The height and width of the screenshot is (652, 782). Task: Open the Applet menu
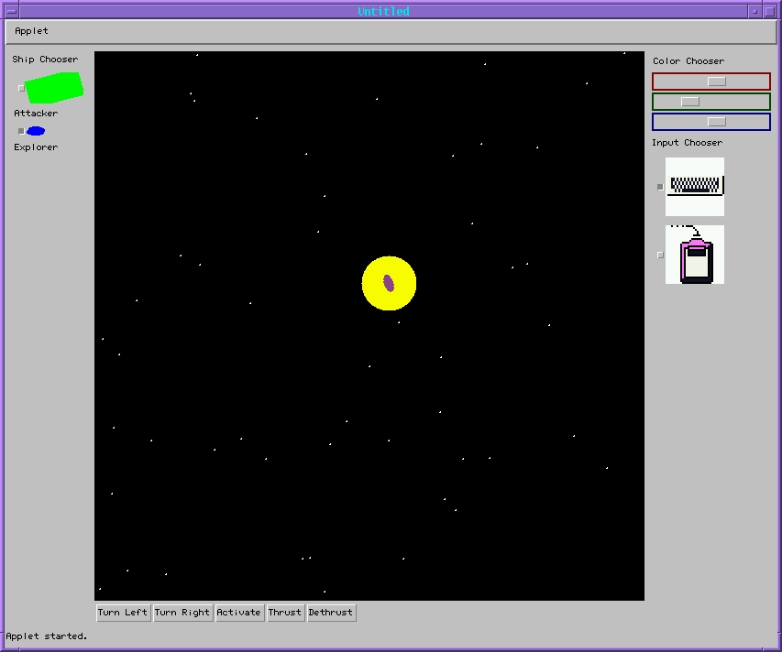31,31
